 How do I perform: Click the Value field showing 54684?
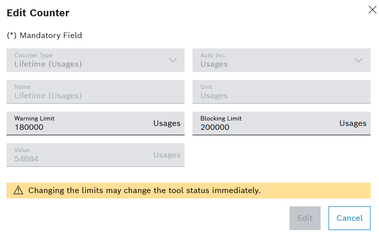pos(95,155)
